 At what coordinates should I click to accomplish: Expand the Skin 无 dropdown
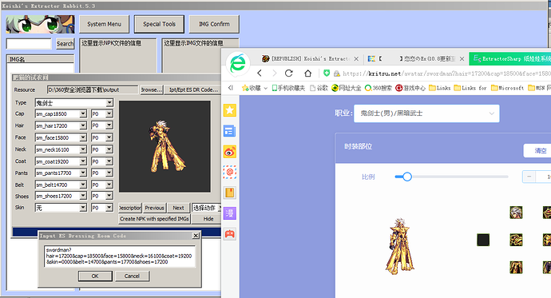tap(83, 208)
